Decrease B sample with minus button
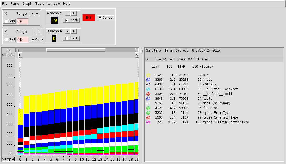The height and width of the screenshot is (164, 286). [68, 31]
